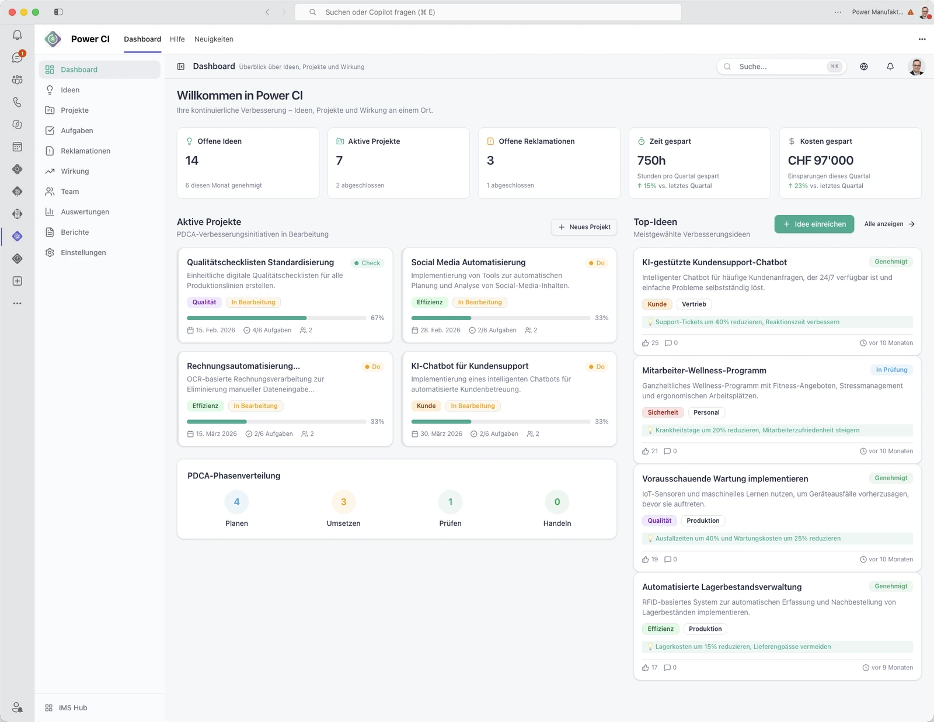Open the Offene Ideen stat card
Image resolution: width=934 pixels, height=722 pixels.
[248, 164]
